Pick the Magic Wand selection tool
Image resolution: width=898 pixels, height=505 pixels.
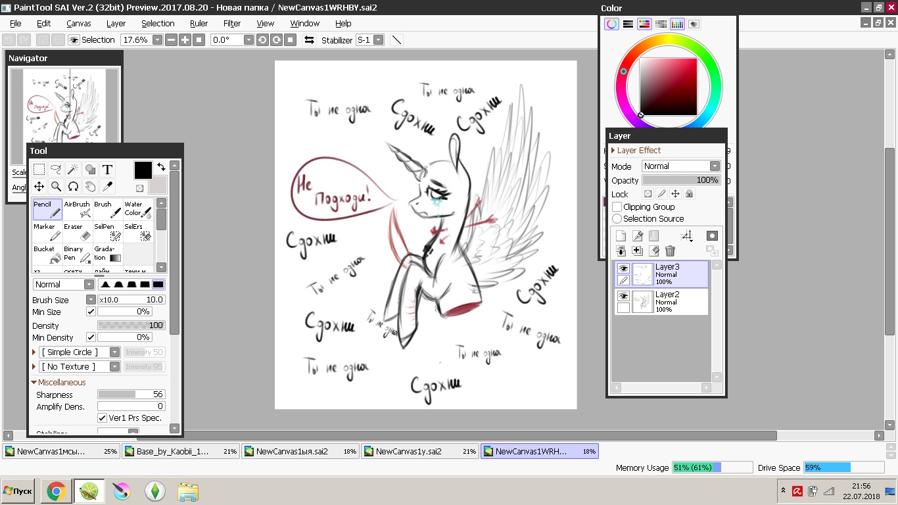point(73,170)
